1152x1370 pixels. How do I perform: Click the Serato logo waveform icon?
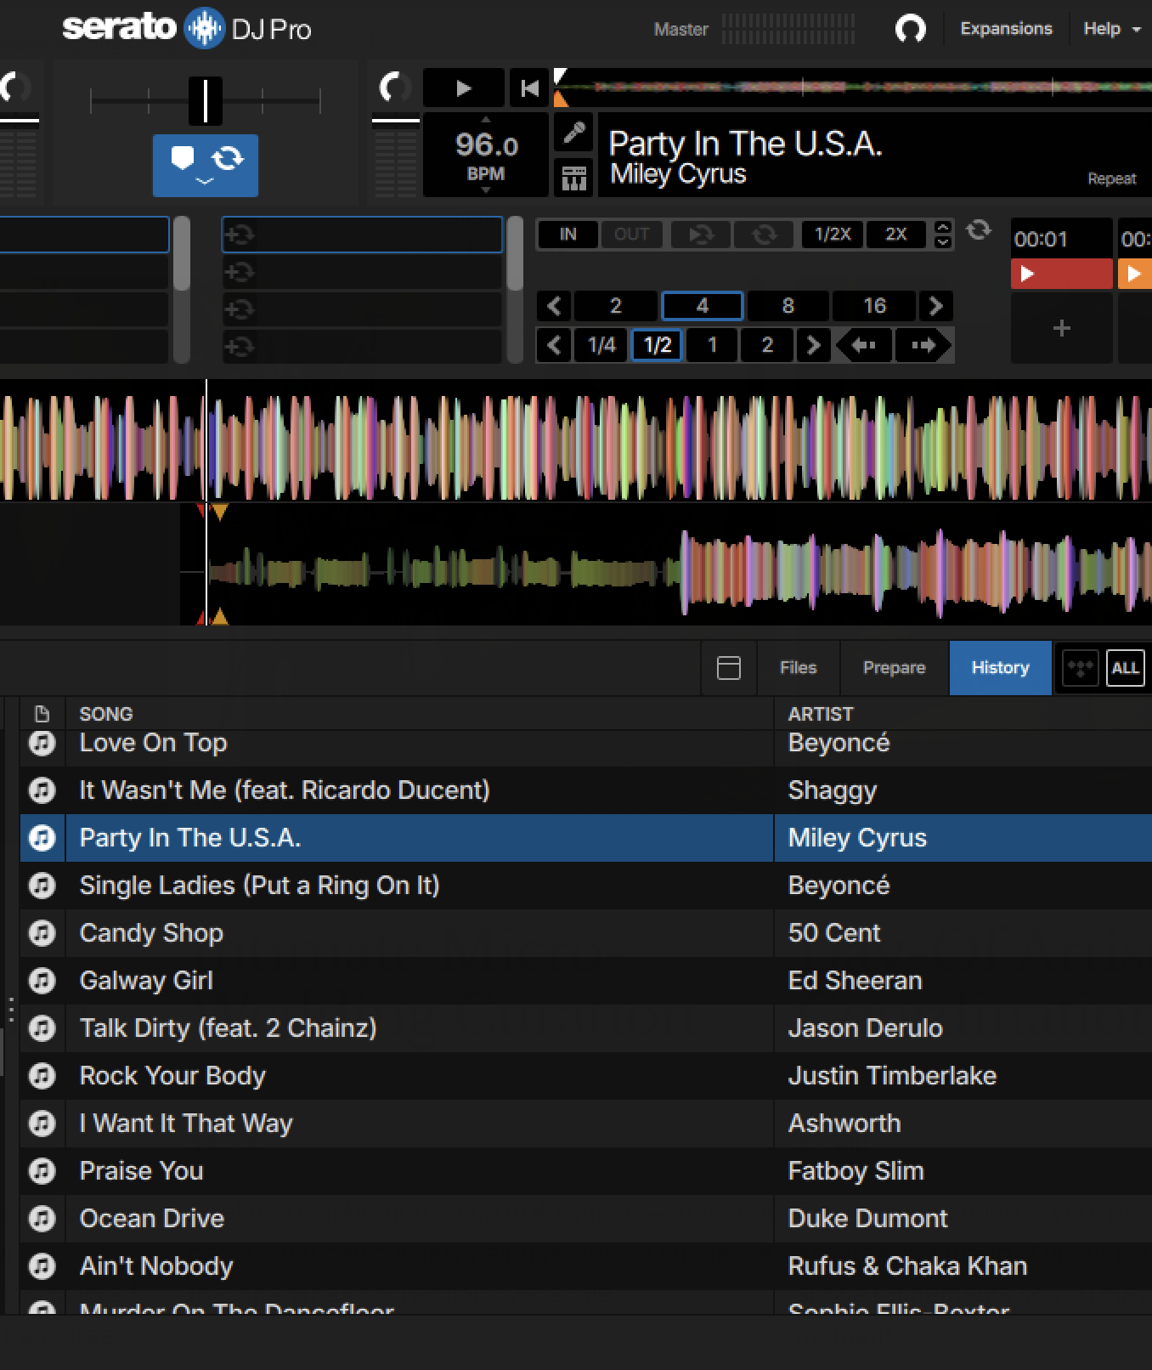tap(204, 28)
